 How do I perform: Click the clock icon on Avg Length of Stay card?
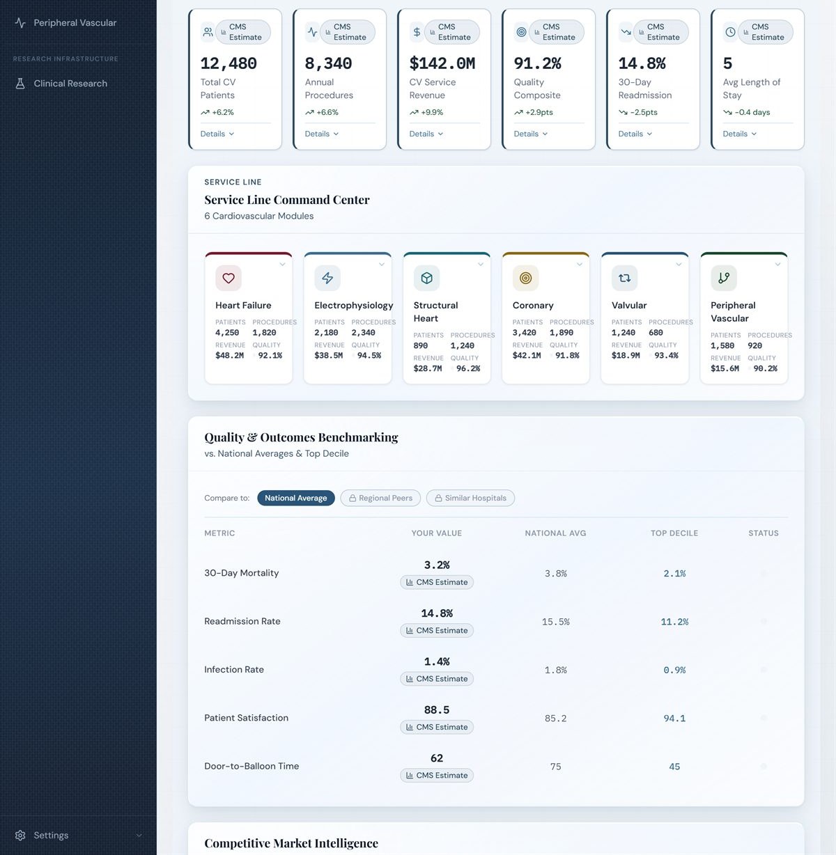pyautogui.click(x=730, y=32)
